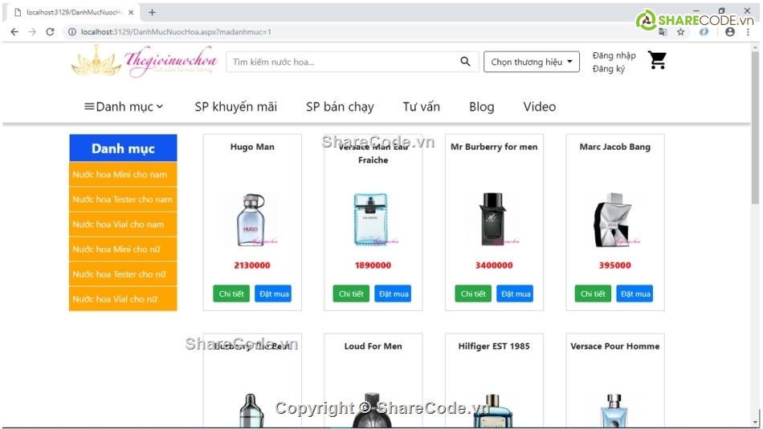Screen dimensions: 763x429
Task: Click Đăng ký link
Action: [x=608, y=69]
